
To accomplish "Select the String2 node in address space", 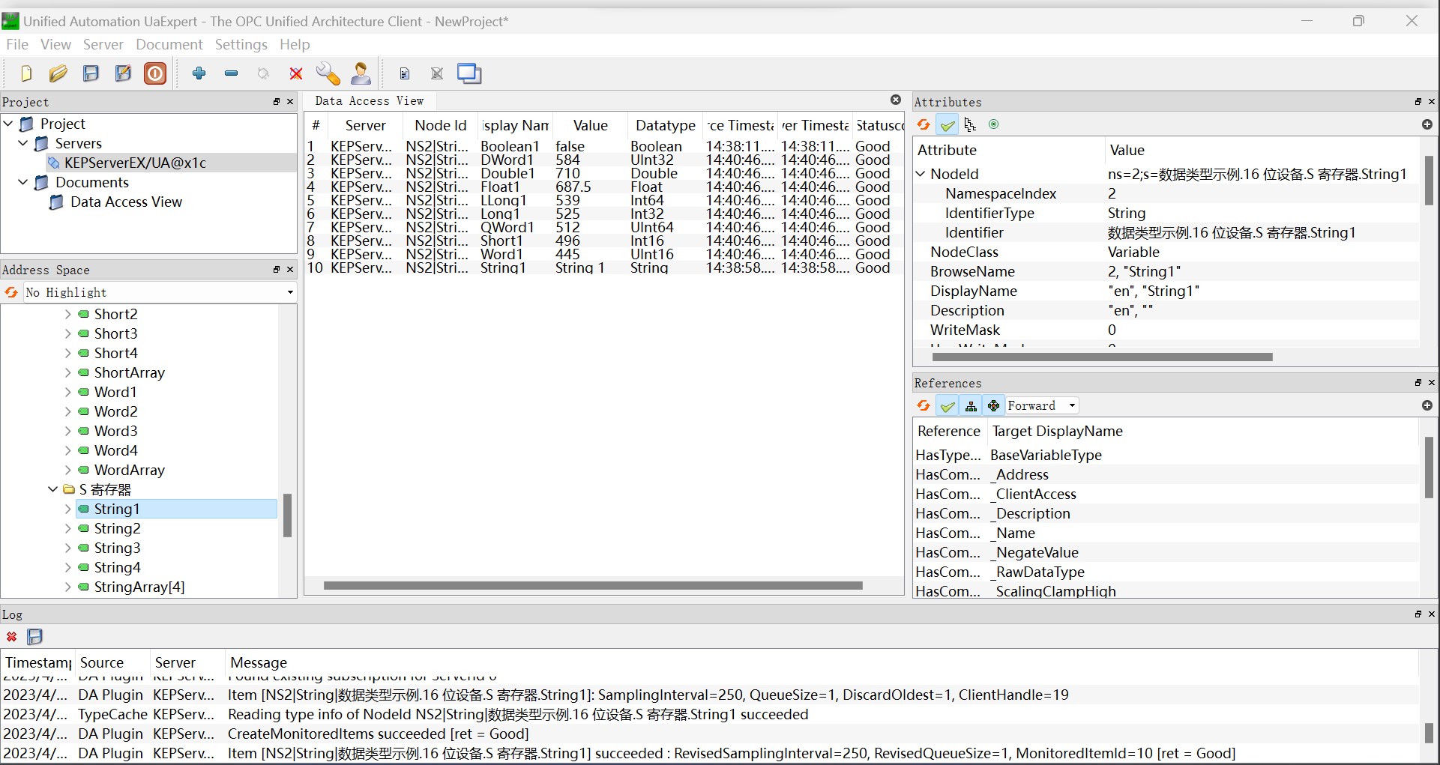I will click(x=118, y=528).
